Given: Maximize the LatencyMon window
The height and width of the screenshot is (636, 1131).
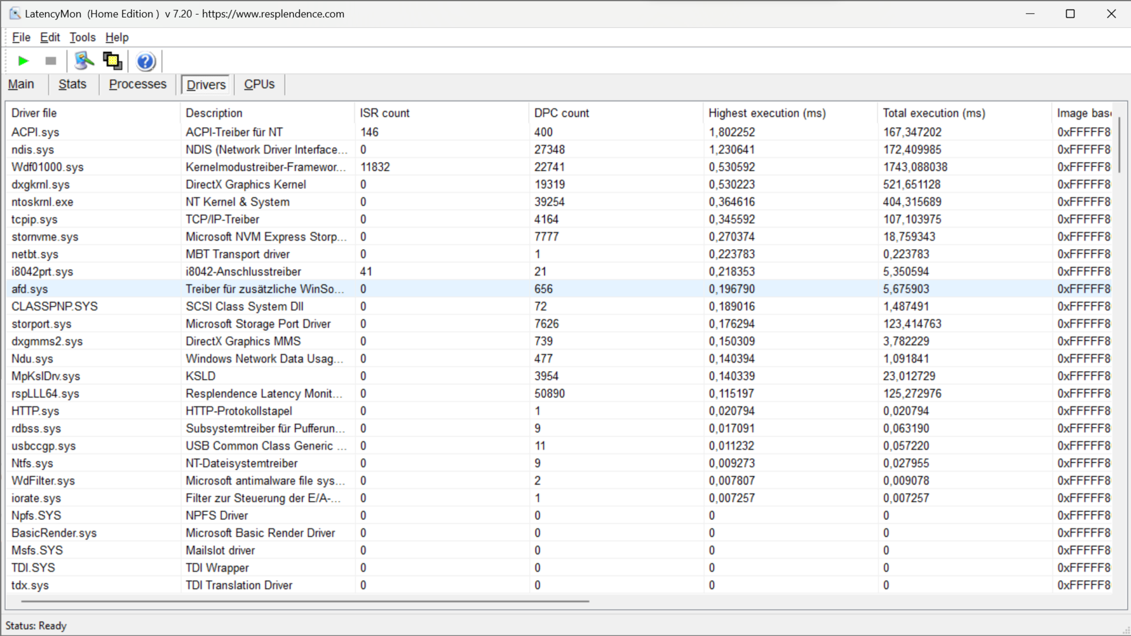Looking at the screenshot, I should [x=1070, y=14].
